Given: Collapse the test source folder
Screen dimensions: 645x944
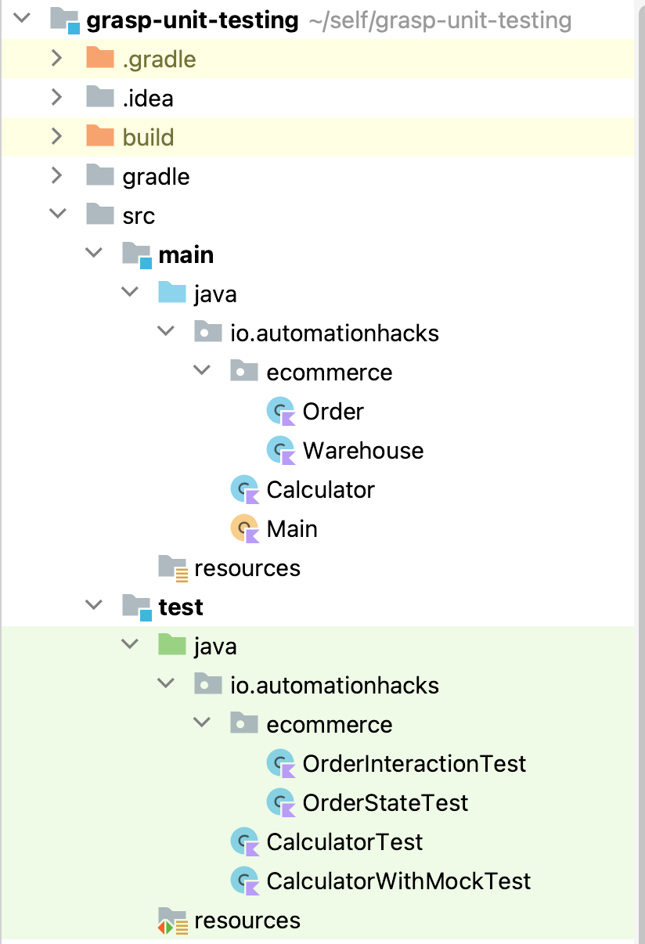Looking at the screenshot, I should pyautogui.click(x=93, y=605).
